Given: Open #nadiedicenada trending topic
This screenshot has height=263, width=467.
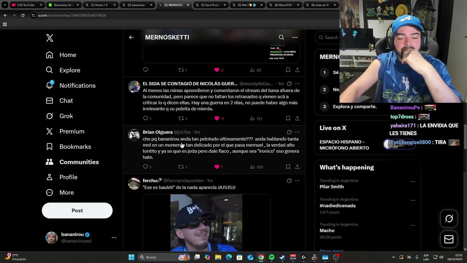Looking at the screenshot, I should [x=337, y=206].
